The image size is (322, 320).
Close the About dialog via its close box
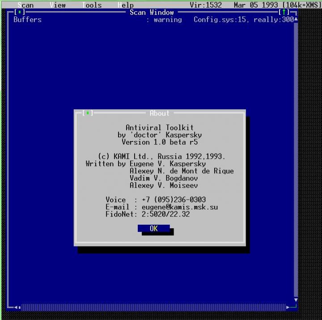[x=88, y=113]
